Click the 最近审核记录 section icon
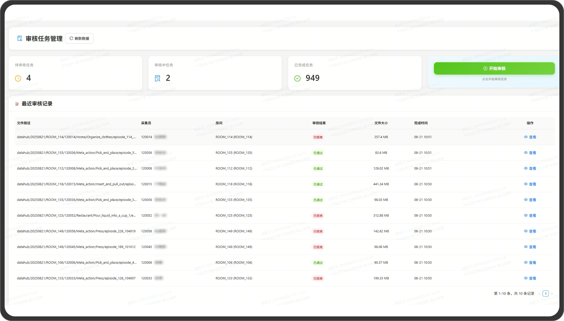The height and width of the screenshot is (321, 564). 17,104
